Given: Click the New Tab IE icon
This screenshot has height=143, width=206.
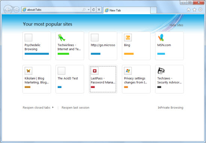Looking at the screenshot, I should tap(106, 10).
